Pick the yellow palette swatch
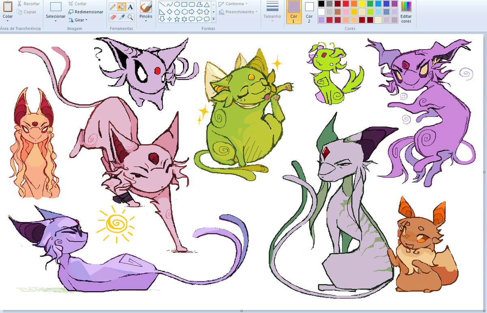Viewport: 487px width, 313px height. [362, 4]
